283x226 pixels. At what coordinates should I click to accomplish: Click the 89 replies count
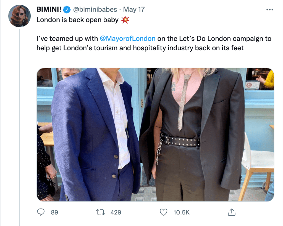54,212
